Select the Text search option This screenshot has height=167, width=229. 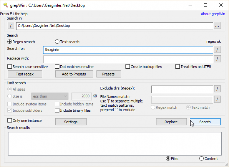point(57,42)
